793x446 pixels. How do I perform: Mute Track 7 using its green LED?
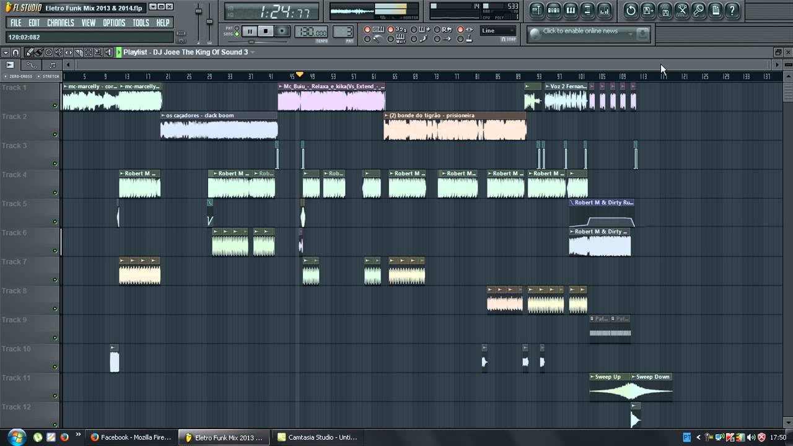pyautogui.click(x=55, y=280)
